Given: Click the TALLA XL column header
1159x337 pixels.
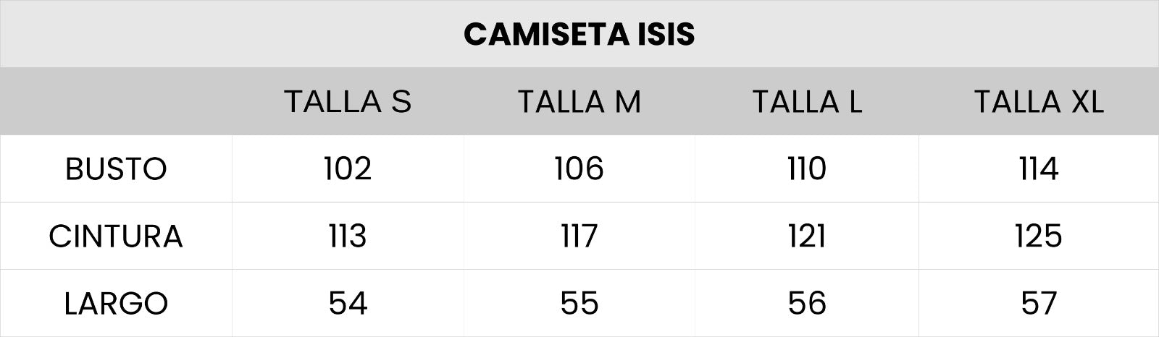Looking at the screenshot, I should pyautogui.click(x=1039, y=102).
